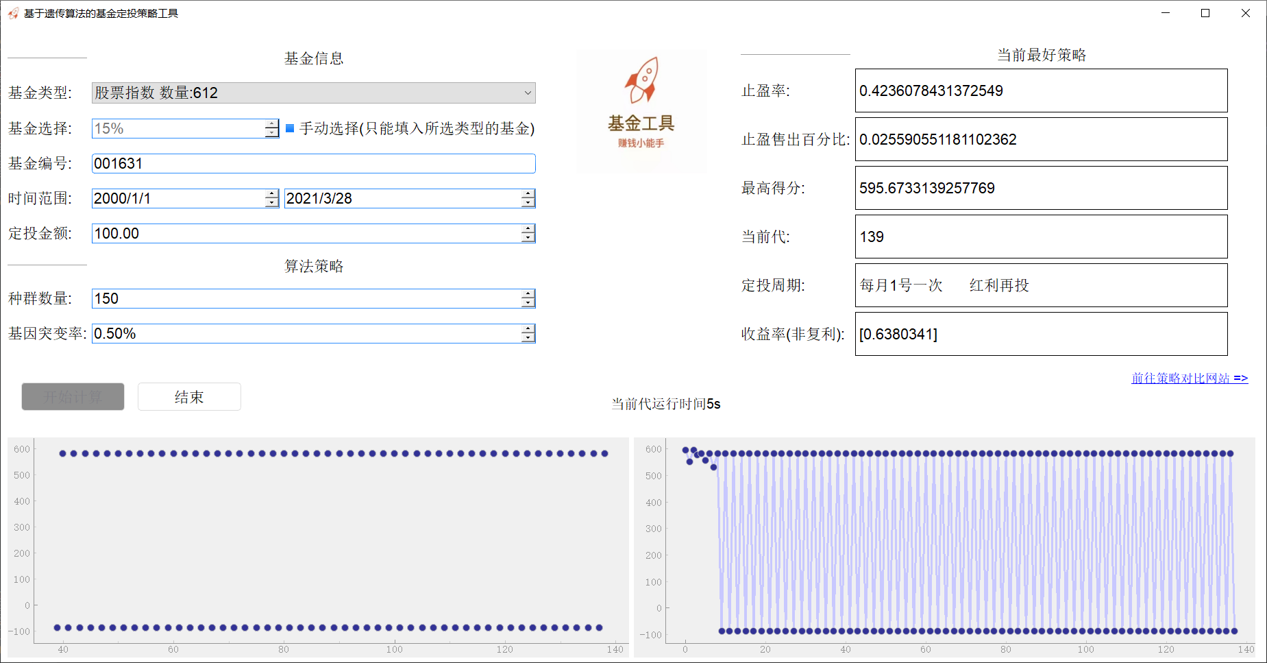1267x663 pixels.
Task: Click the 基金编号 input containing 001631
Action: pos(313,163)
